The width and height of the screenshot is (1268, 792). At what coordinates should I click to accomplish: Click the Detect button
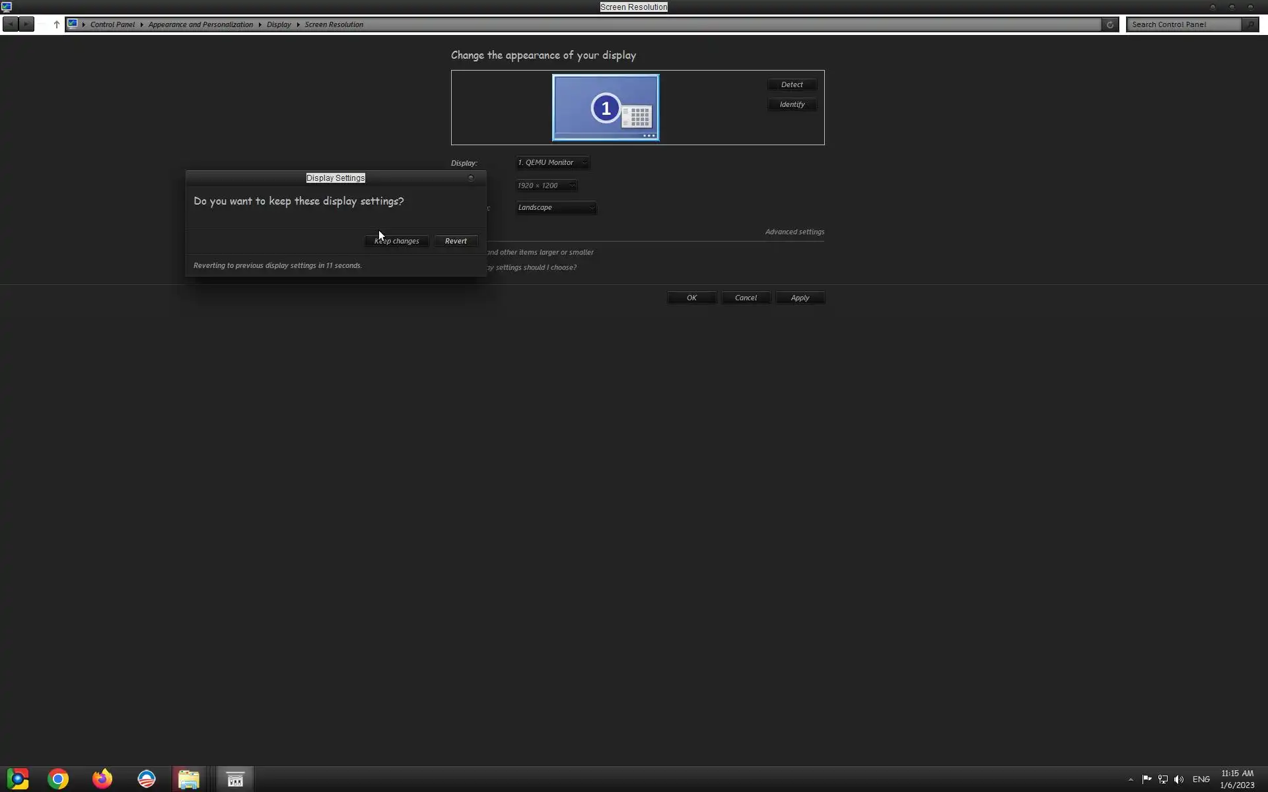click(791, 84)
